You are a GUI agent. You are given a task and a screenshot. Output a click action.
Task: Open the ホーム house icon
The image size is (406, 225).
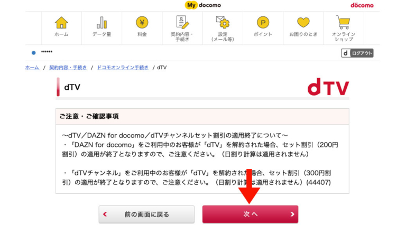click(x=61, y=23)
